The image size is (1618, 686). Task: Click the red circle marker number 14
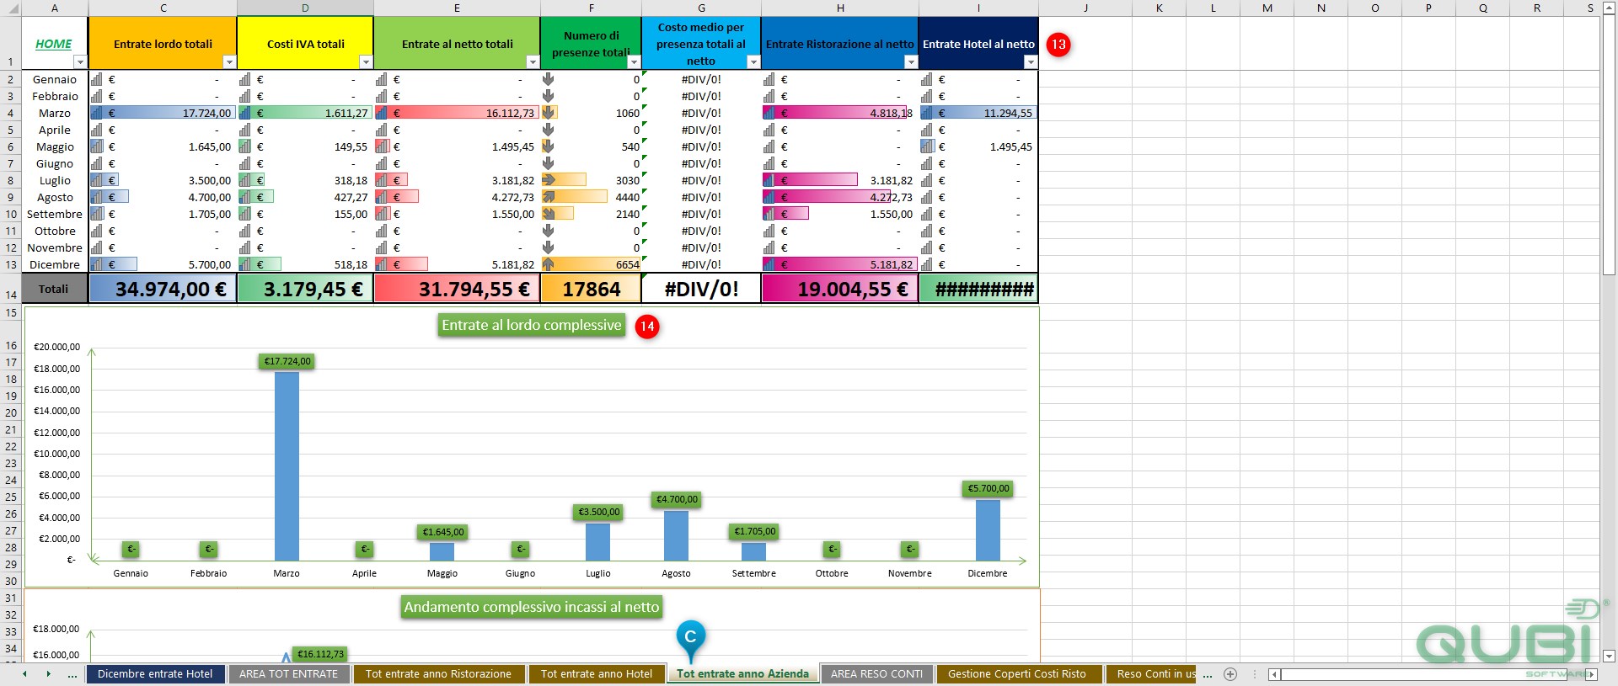pos(646,327)
